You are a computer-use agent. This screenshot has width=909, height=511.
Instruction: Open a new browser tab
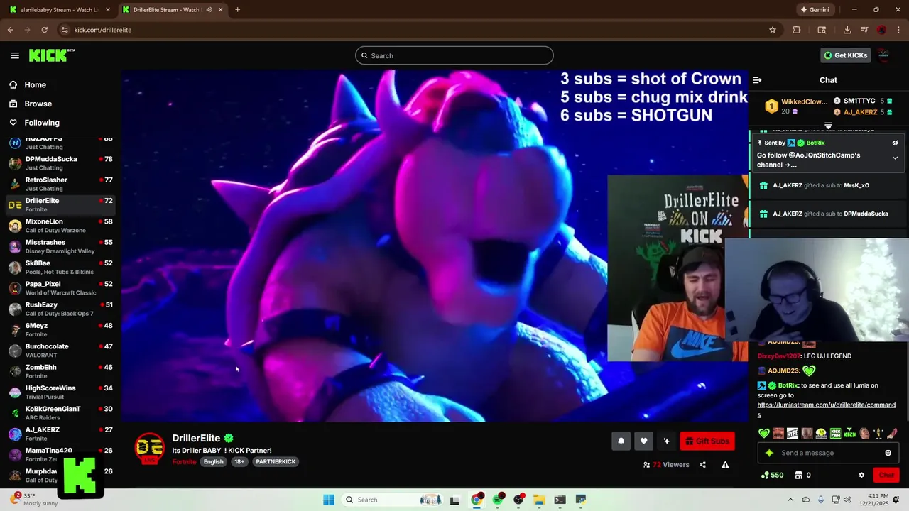pos(237,10)
